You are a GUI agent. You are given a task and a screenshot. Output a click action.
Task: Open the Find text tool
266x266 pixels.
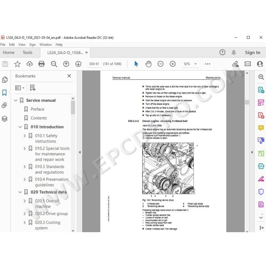54,64
